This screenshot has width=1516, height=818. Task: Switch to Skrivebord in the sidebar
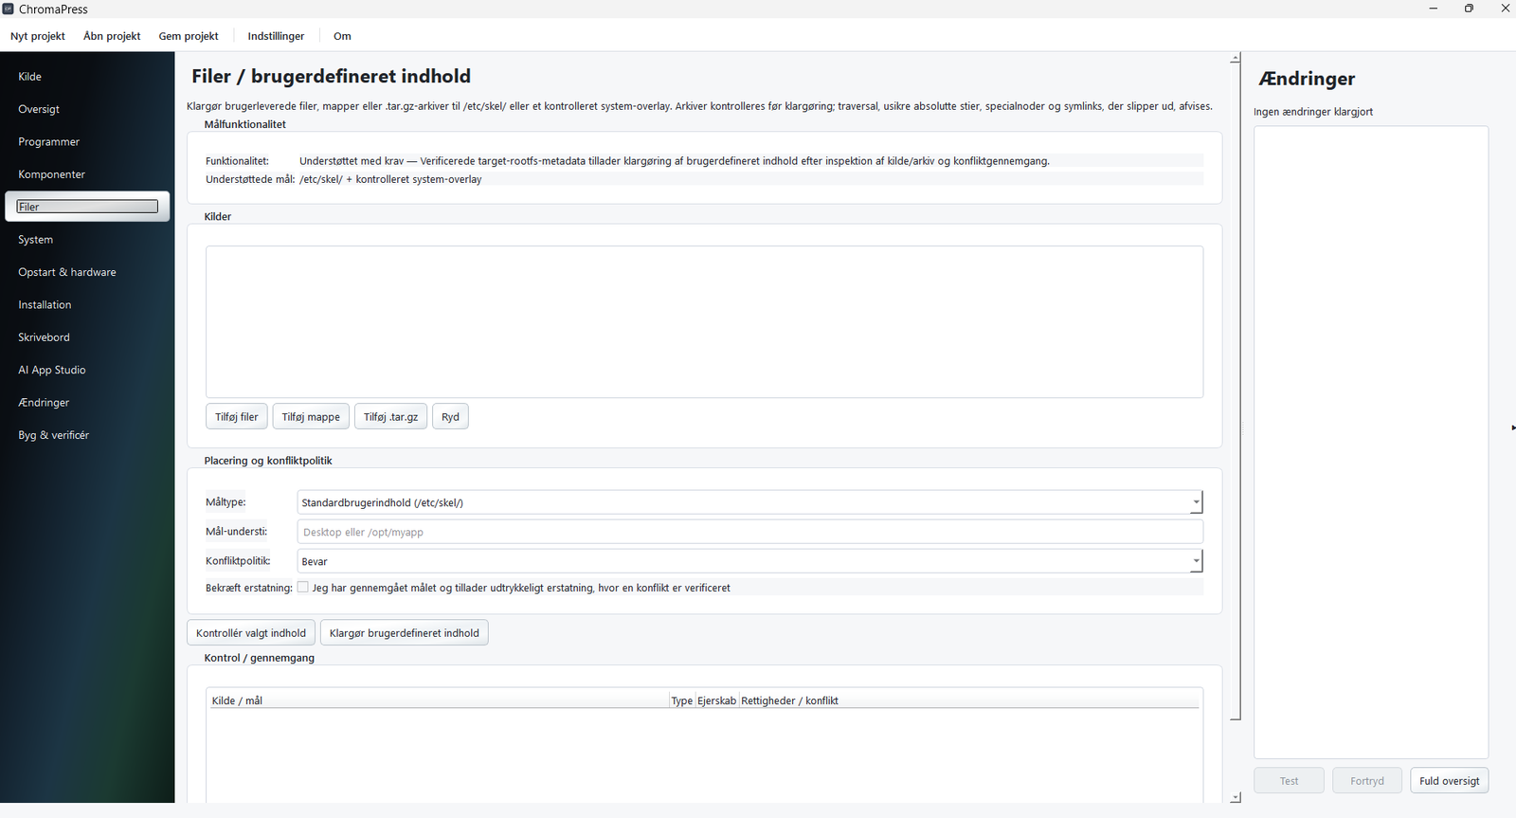(x=87, y=337)
